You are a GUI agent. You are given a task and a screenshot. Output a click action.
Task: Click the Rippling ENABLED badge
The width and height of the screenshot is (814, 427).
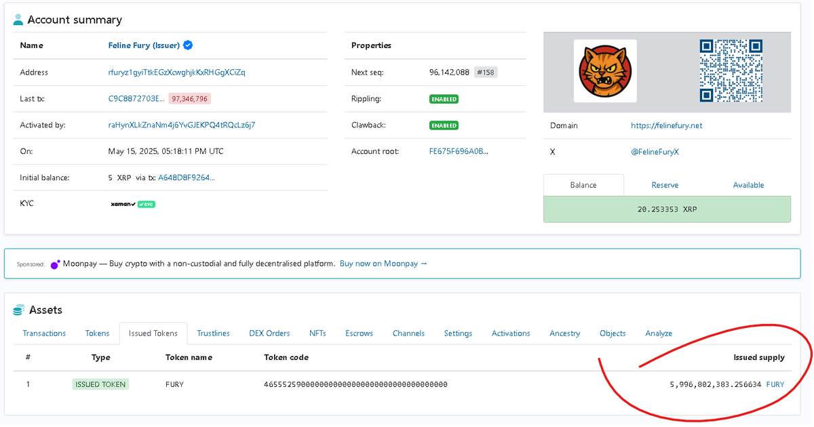[444, 99]
